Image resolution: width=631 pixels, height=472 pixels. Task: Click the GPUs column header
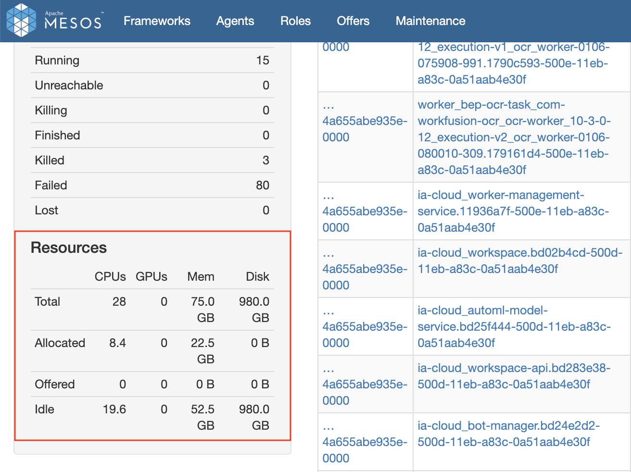[x=151, y=276]
